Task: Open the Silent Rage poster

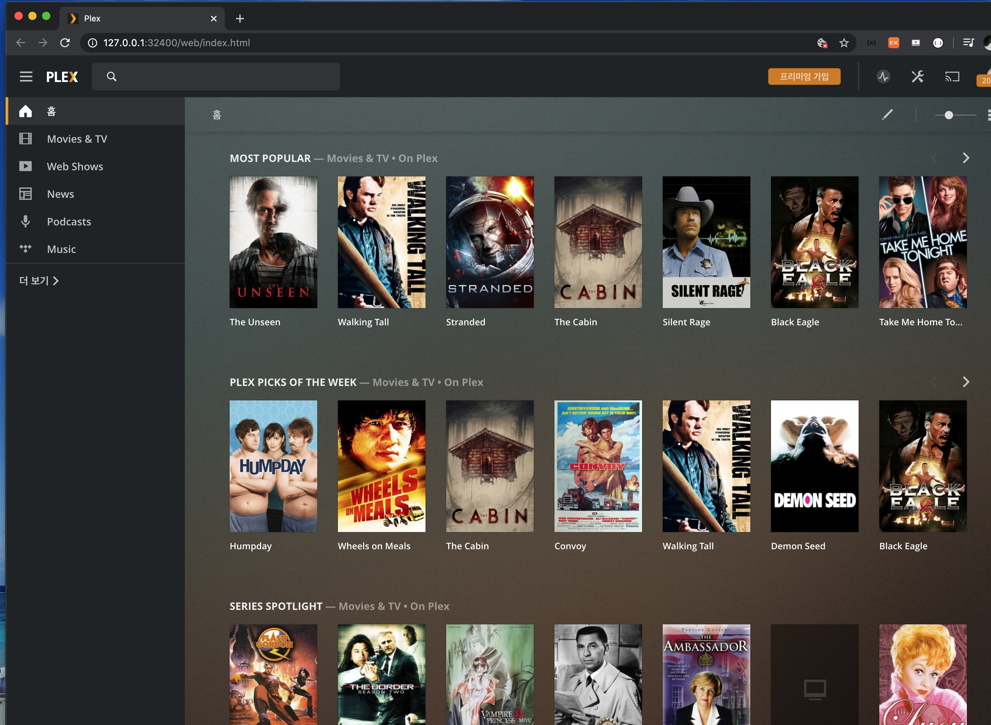Action: [706, 242]
